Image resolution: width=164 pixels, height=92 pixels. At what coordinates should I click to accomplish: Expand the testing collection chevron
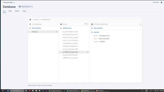[57, 32]
